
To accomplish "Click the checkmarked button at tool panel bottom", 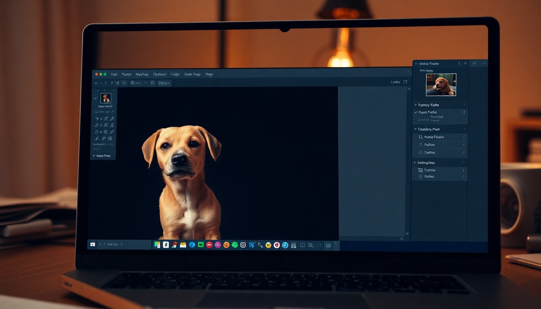I will click(103, 156).
